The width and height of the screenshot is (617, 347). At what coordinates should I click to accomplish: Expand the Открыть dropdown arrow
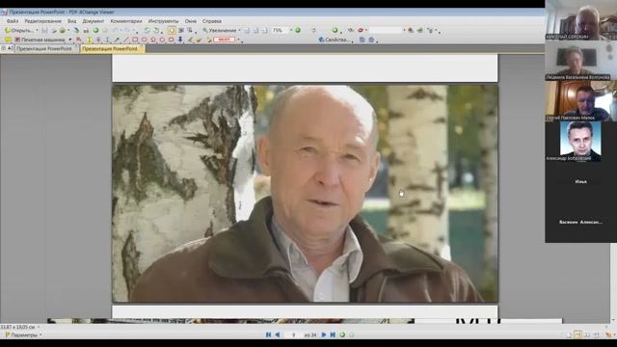[x=37, y=30]
